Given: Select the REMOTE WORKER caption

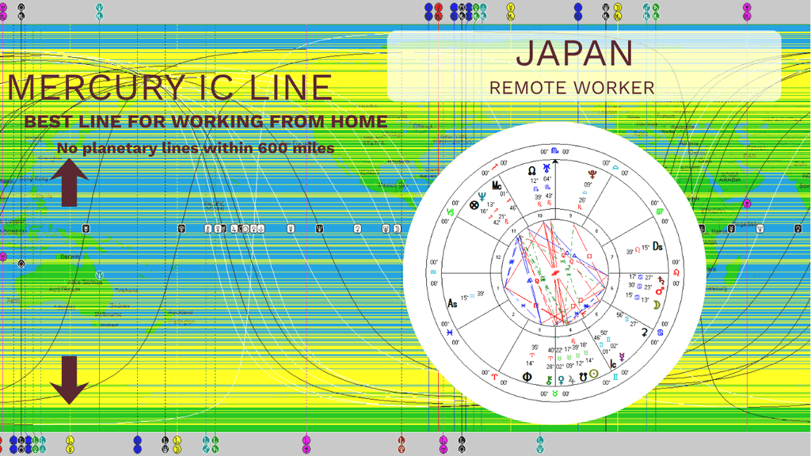Looking at the screenshot, I should click(x=572, y=88).
